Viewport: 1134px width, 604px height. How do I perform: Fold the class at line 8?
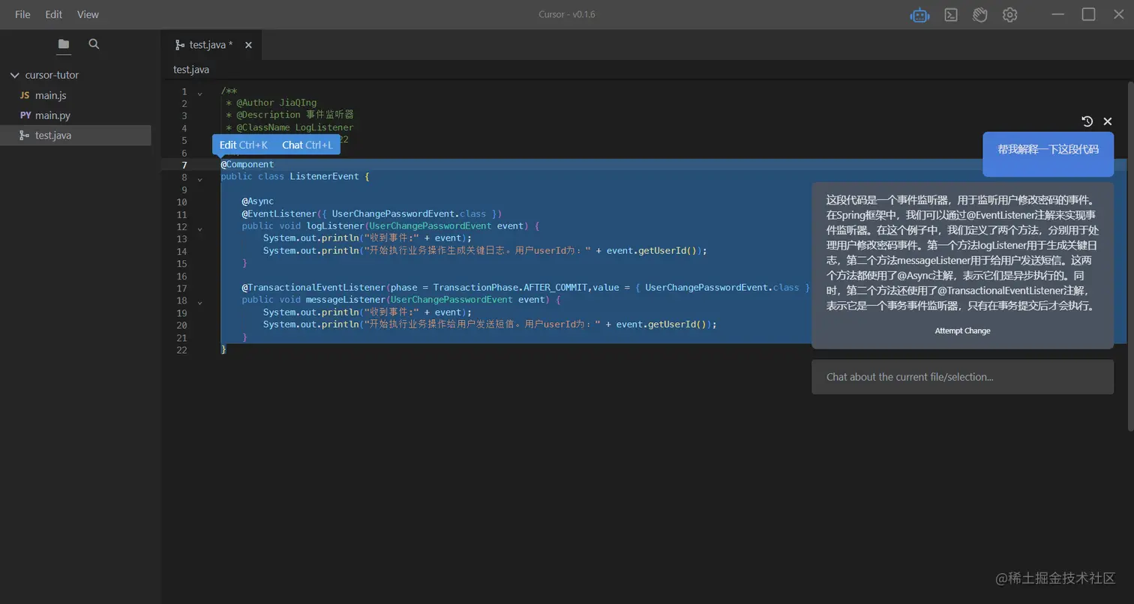coord(199,178)
